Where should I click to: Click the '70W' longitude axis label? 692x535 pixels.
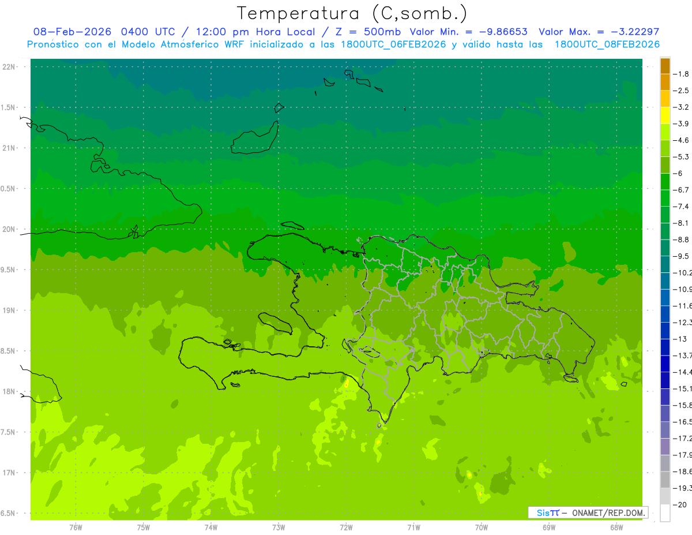(x=482, y=527)
